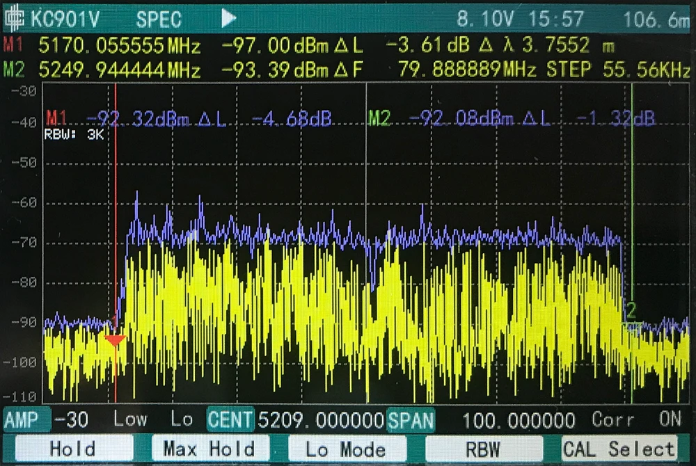Select the SPAN parameter label

click(x=411, y=420)
